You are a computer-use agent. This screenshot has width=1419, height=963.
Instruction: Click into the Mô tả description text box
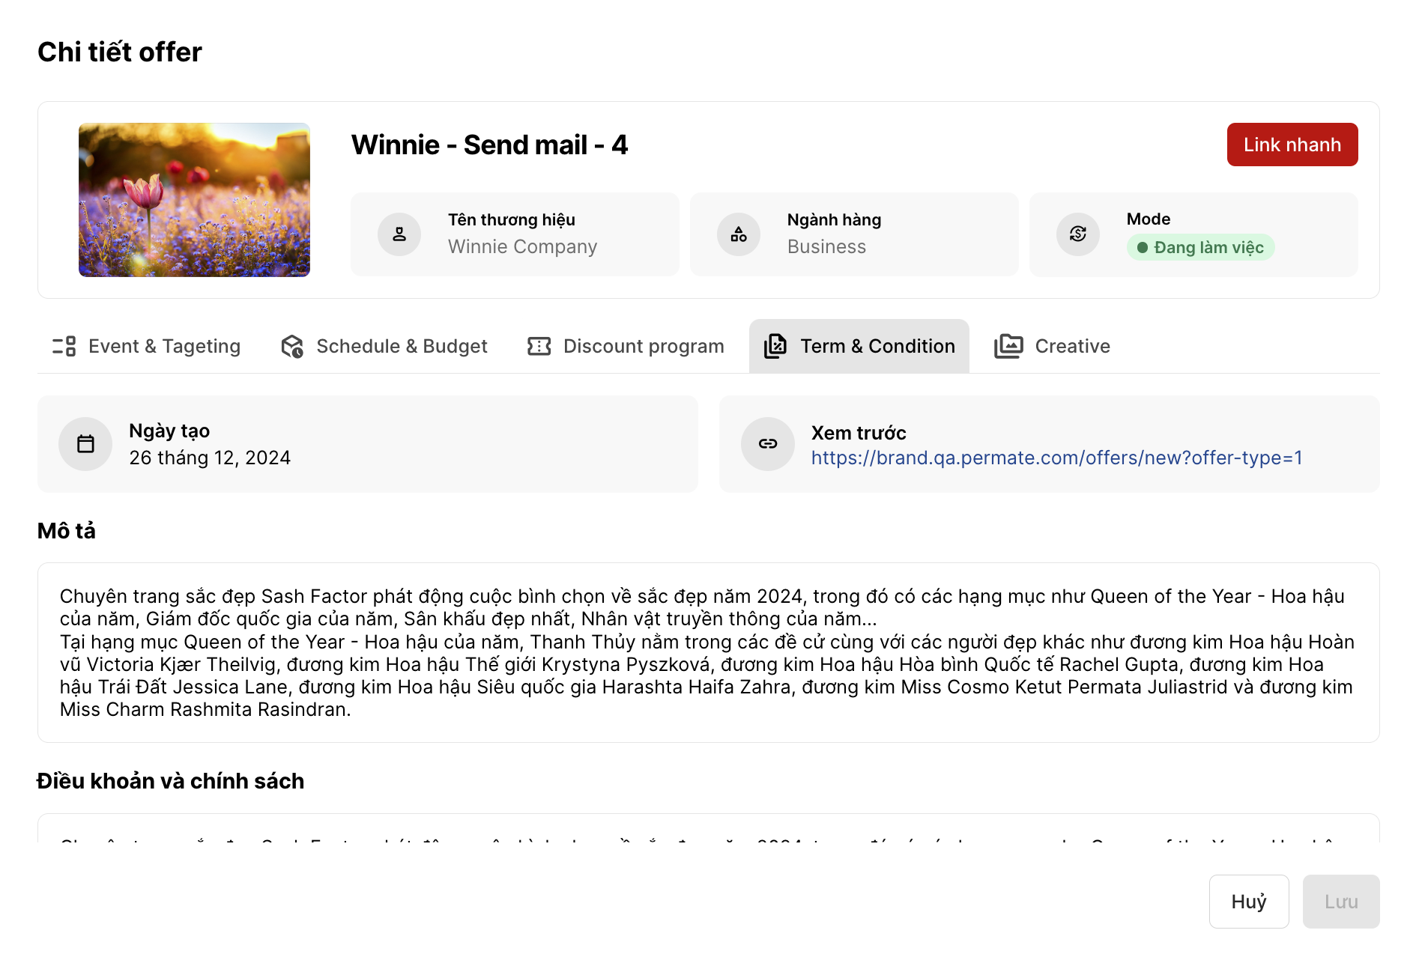[708, 652]
